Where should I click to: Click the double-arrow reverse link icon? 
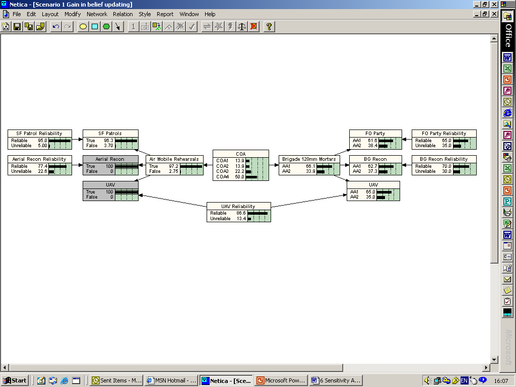pos(207,27)
